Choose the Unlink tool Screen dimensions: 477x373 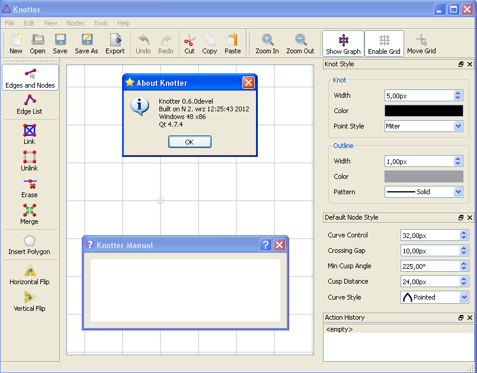point(30,161)
